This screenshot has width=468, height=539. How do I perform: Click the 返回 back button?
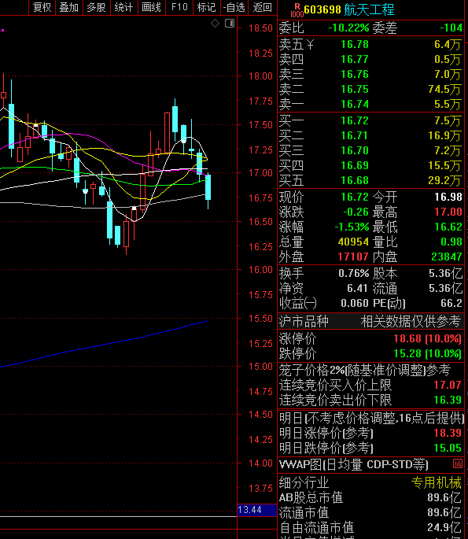click(262, 7)
